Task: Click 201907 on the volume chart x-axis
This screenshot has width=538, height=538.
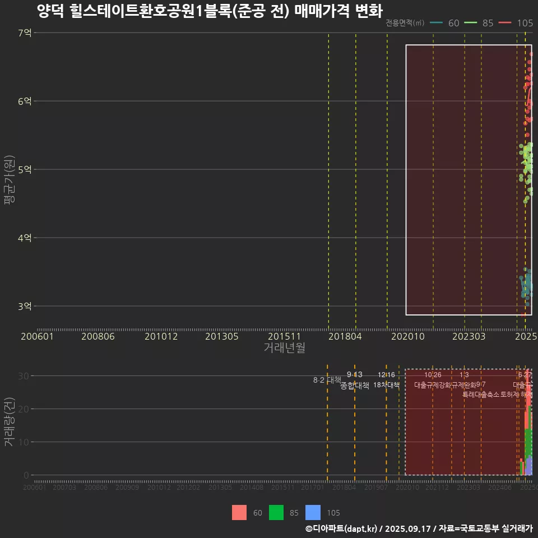Action: pos(375,487)
